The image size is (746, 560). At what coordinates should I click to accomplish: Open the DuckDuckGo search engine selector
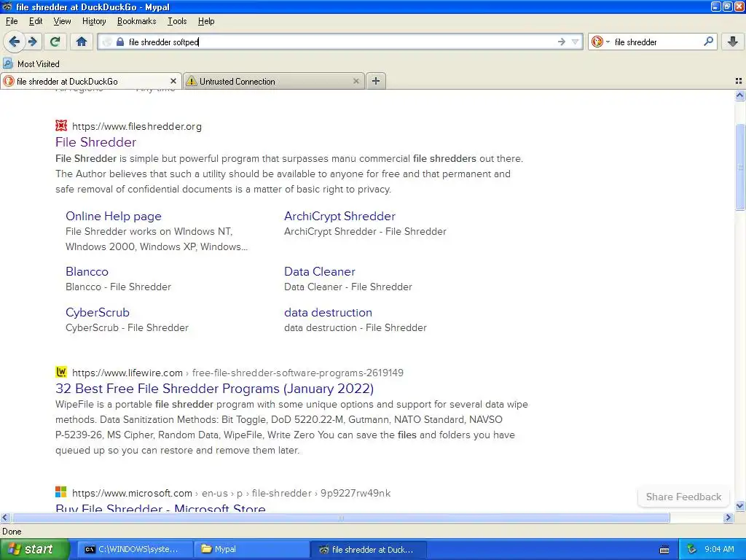[600, 42]
